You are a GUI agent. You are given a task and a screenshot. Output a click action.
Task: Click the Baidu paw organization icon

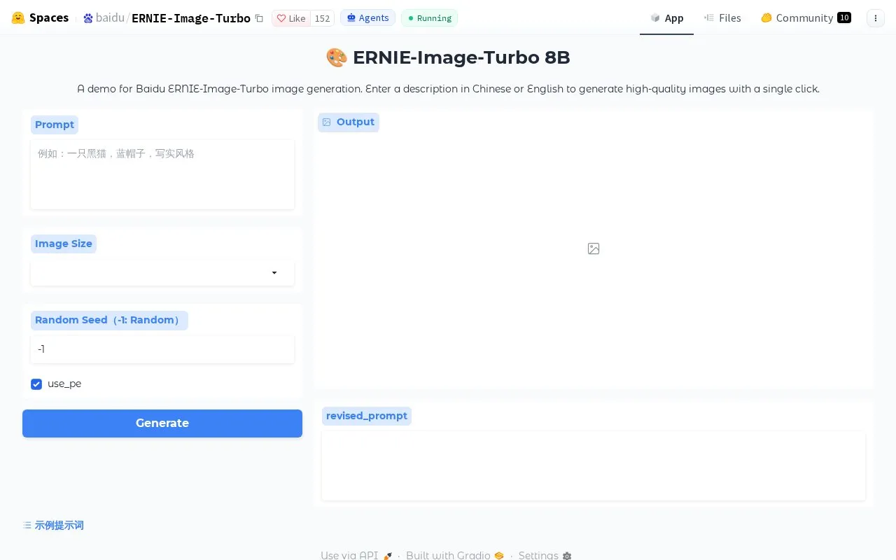88,18
